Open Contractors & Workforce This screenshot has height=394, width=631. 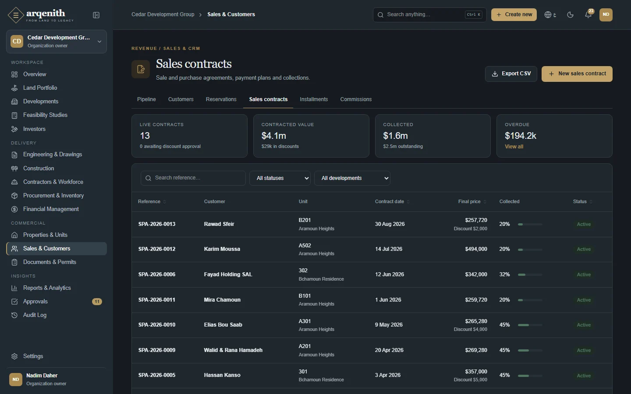(57, 182)
